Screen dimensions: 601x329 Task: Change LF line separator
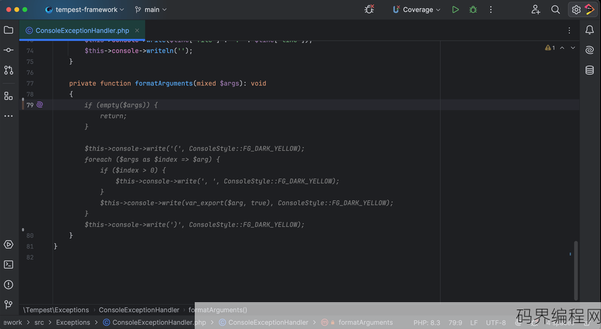tap(473, 323)
